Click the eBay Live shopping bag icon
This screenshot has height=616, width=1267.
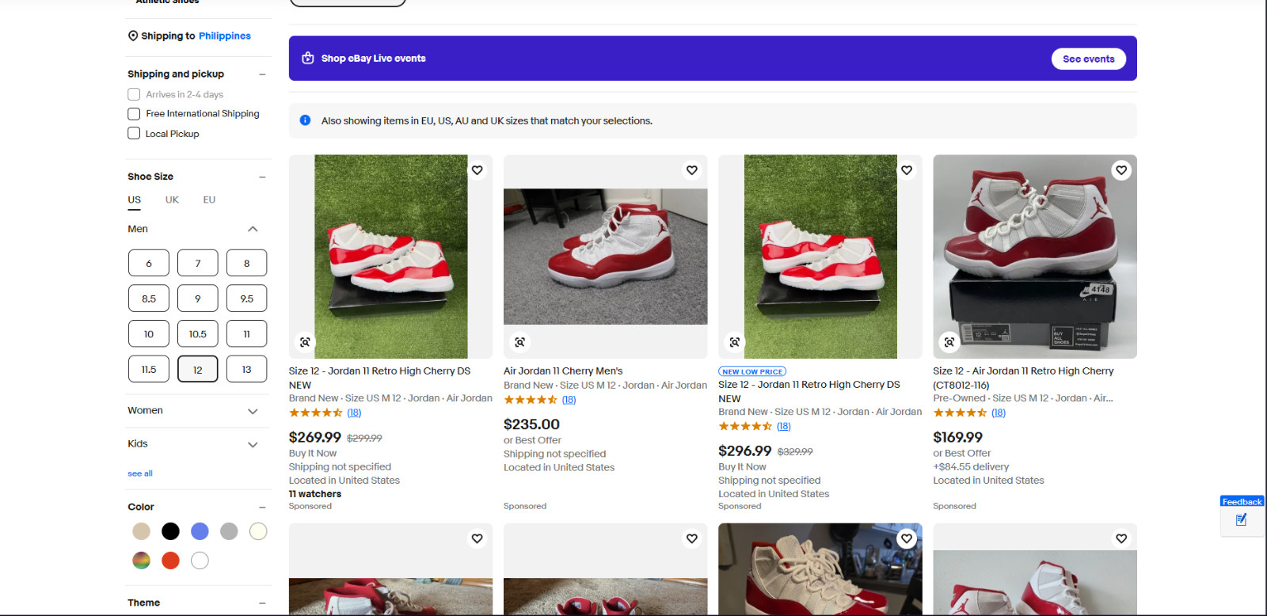click(308, 58)
